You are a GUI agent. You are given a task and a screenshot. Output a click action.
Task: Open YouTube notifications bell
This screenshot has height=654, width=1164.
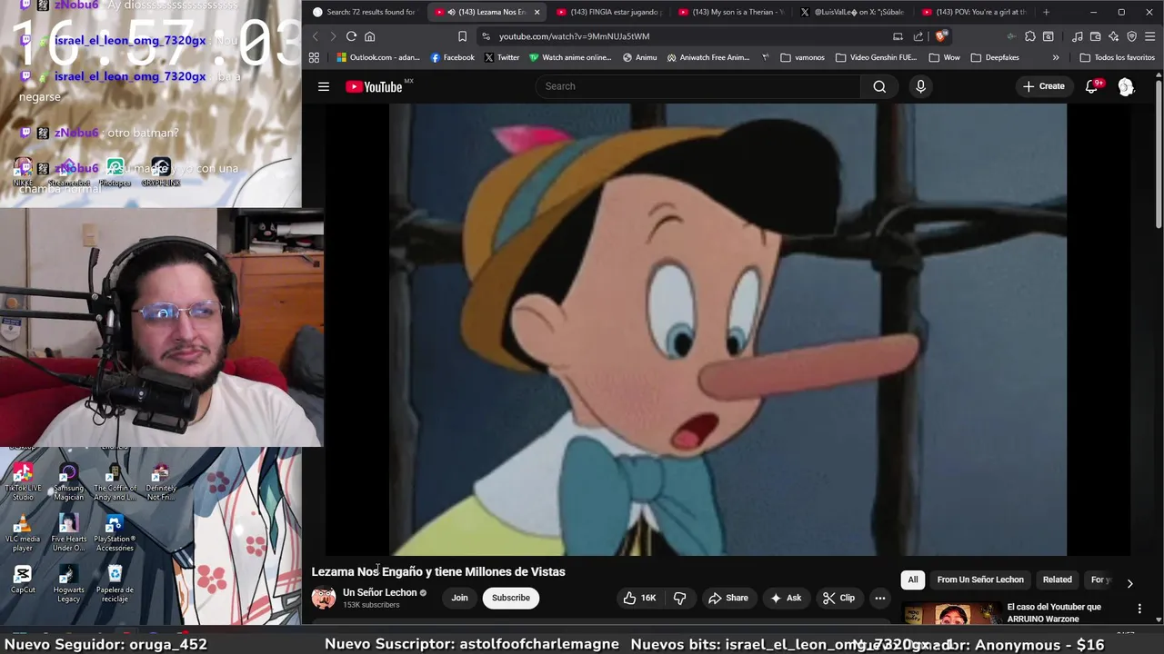pyautogui.click(x=1092, y=86)
